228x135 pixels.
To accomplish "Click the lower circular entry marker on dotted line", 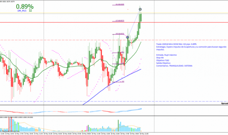I will coord(128,37).
